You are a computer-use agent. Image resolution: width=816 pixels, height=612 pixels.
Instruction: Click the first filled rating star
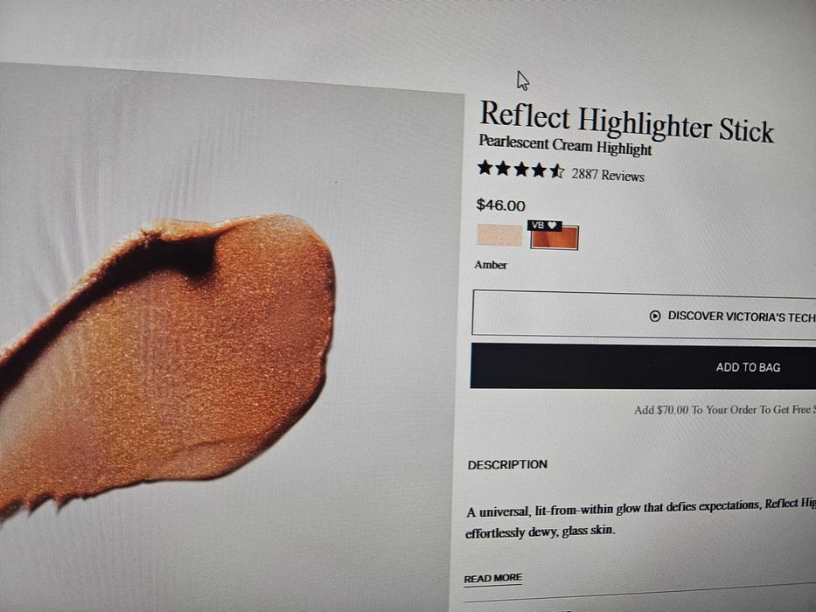tap(485, 168)
